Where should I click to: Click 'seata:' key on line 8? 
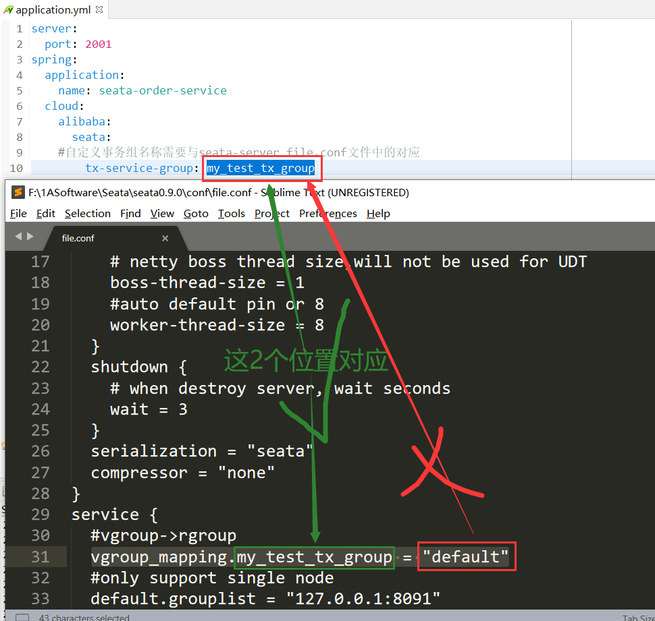[x=91, y=137]
